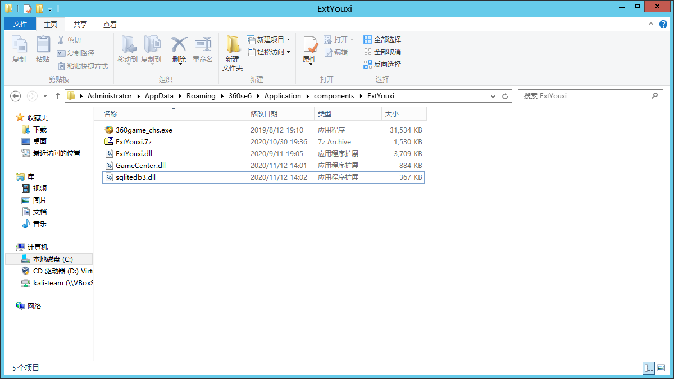
Task: Click the Help question mark icon
Action: (663, 24)
